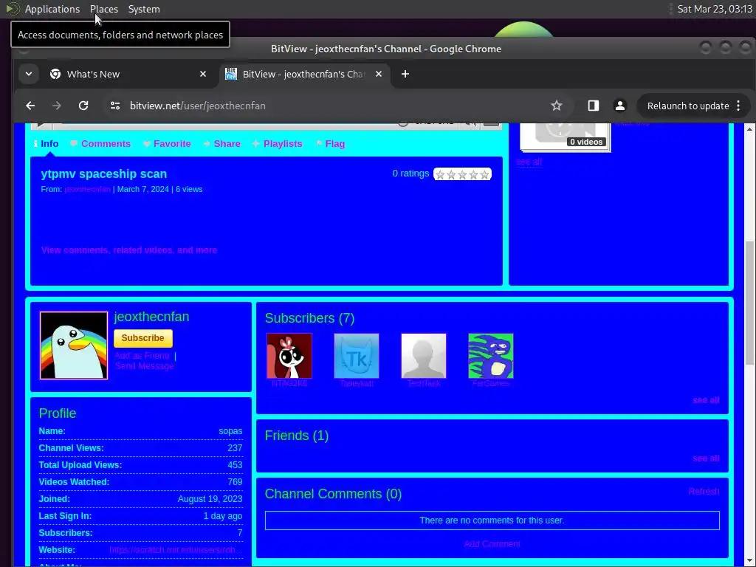Click the flag icon beside Flag
Image resolution: width=756 pixels, height=567 pixels.
[319, 144]
